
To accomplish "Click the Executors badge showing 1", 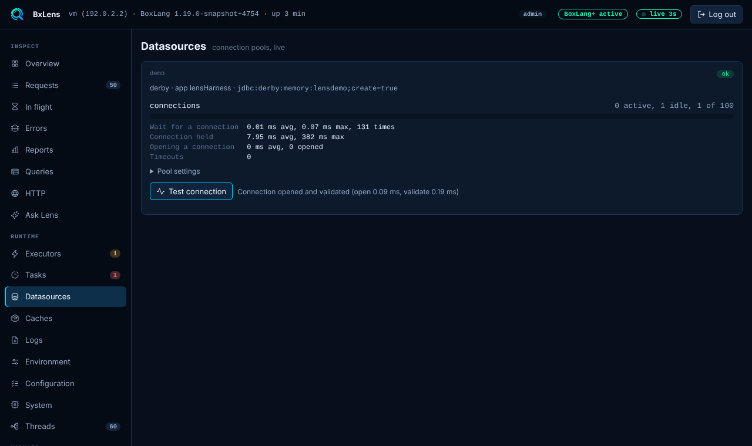I will pos(115,254).
